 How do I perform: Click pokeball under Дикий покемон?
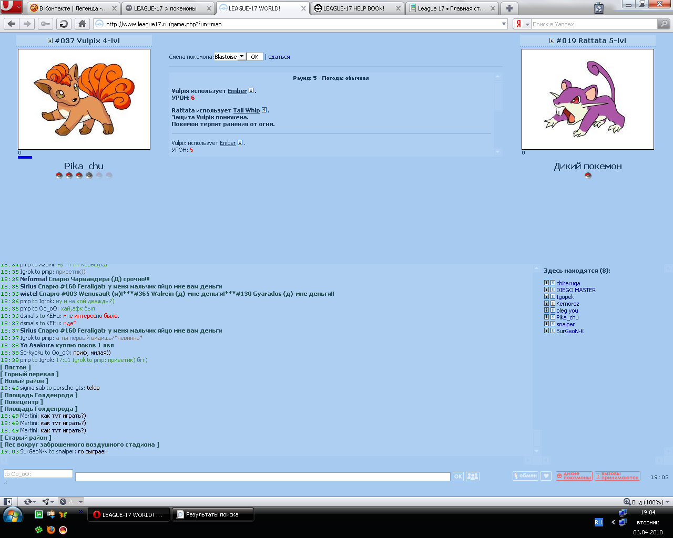(x=588, y=175)
